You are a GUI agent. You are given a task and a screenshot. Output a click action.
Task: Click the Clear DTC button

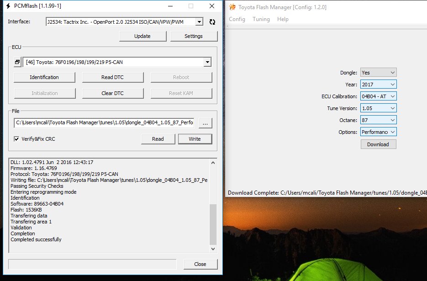tap(113, 93)
